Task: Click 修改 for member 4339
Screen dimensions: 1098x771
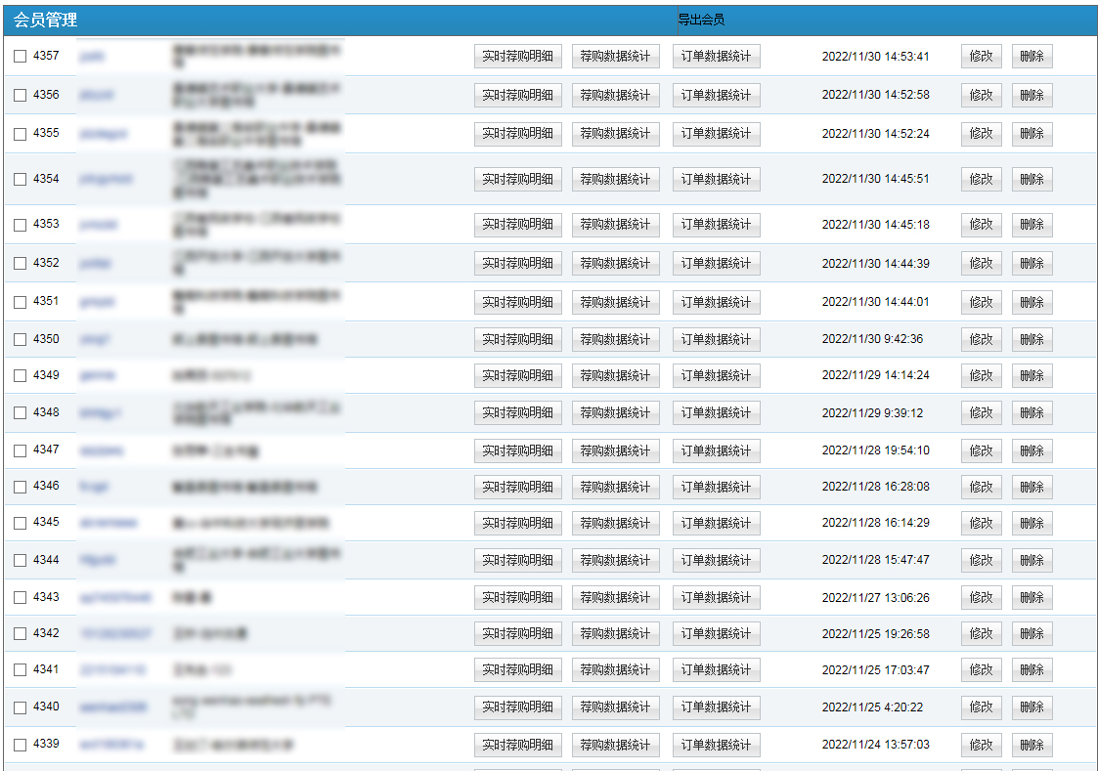Action: point(981,745)
